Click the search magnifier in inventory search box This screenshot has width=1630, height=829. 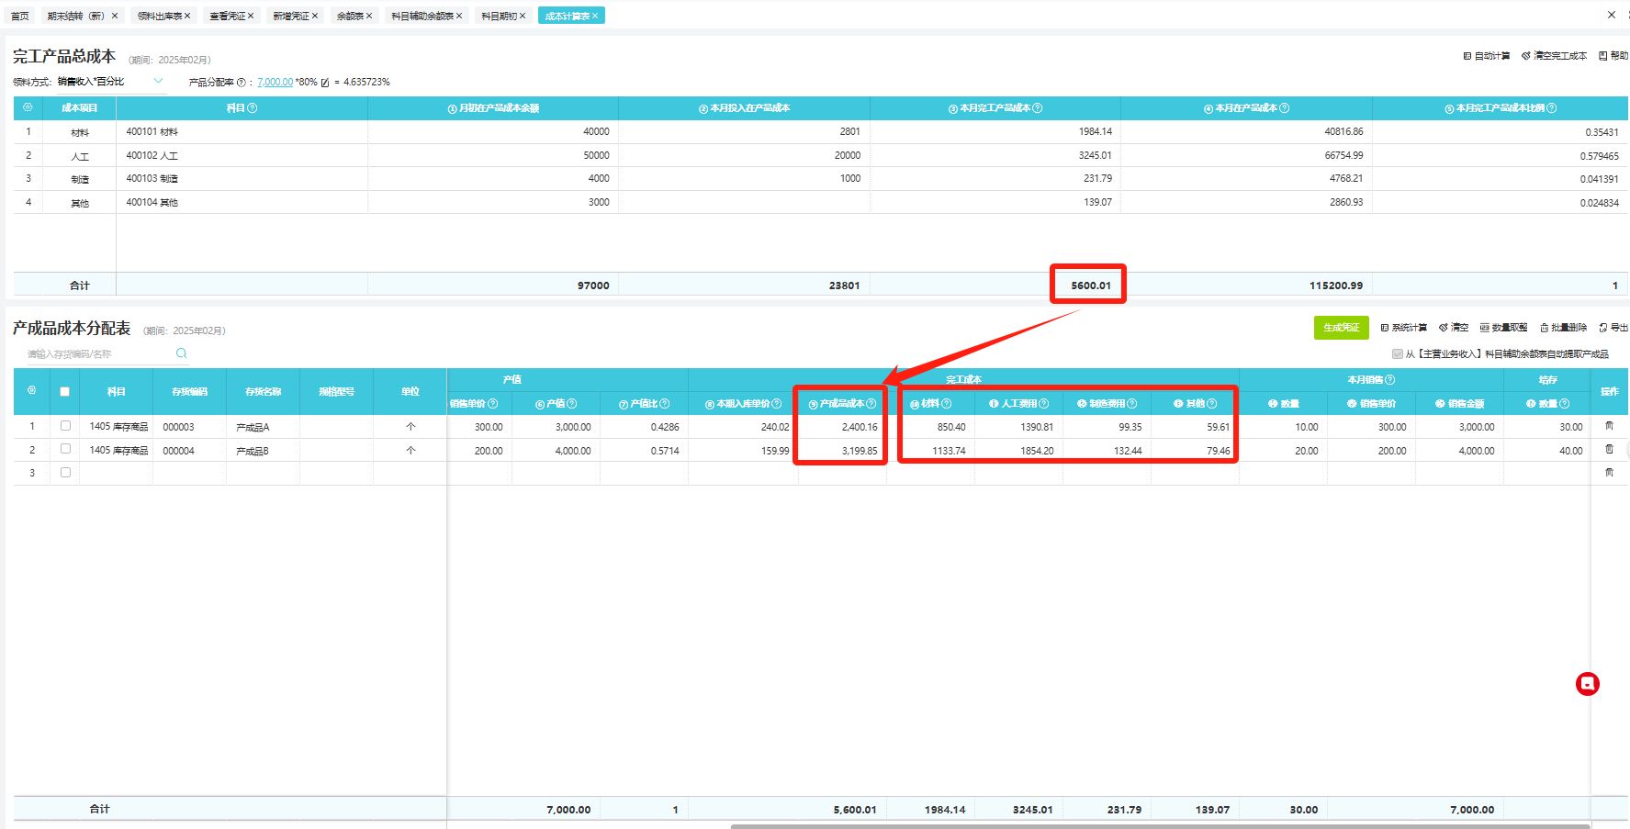(181, 353)
